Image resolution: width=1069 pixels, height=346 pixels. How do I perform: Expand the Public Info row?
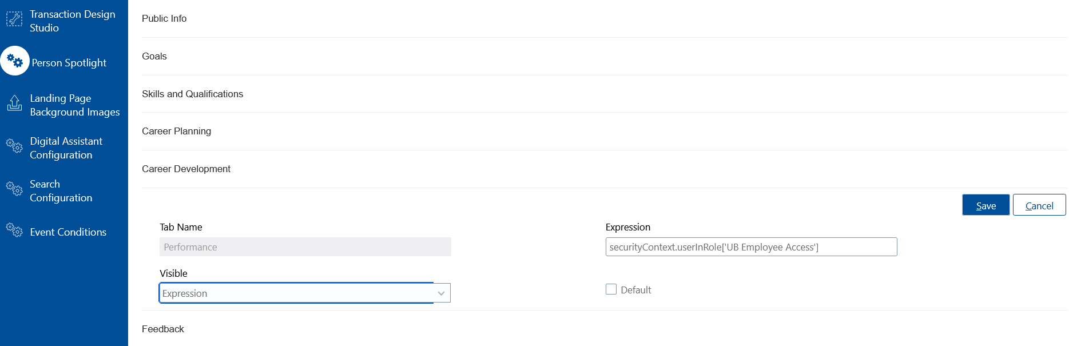click(604, 19)
